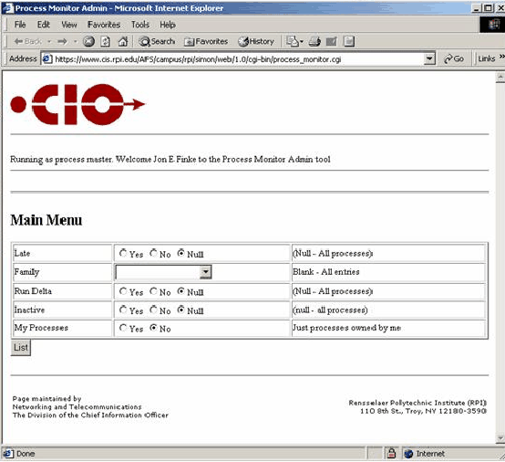Select Yes for the Late option

pos(123,253)
